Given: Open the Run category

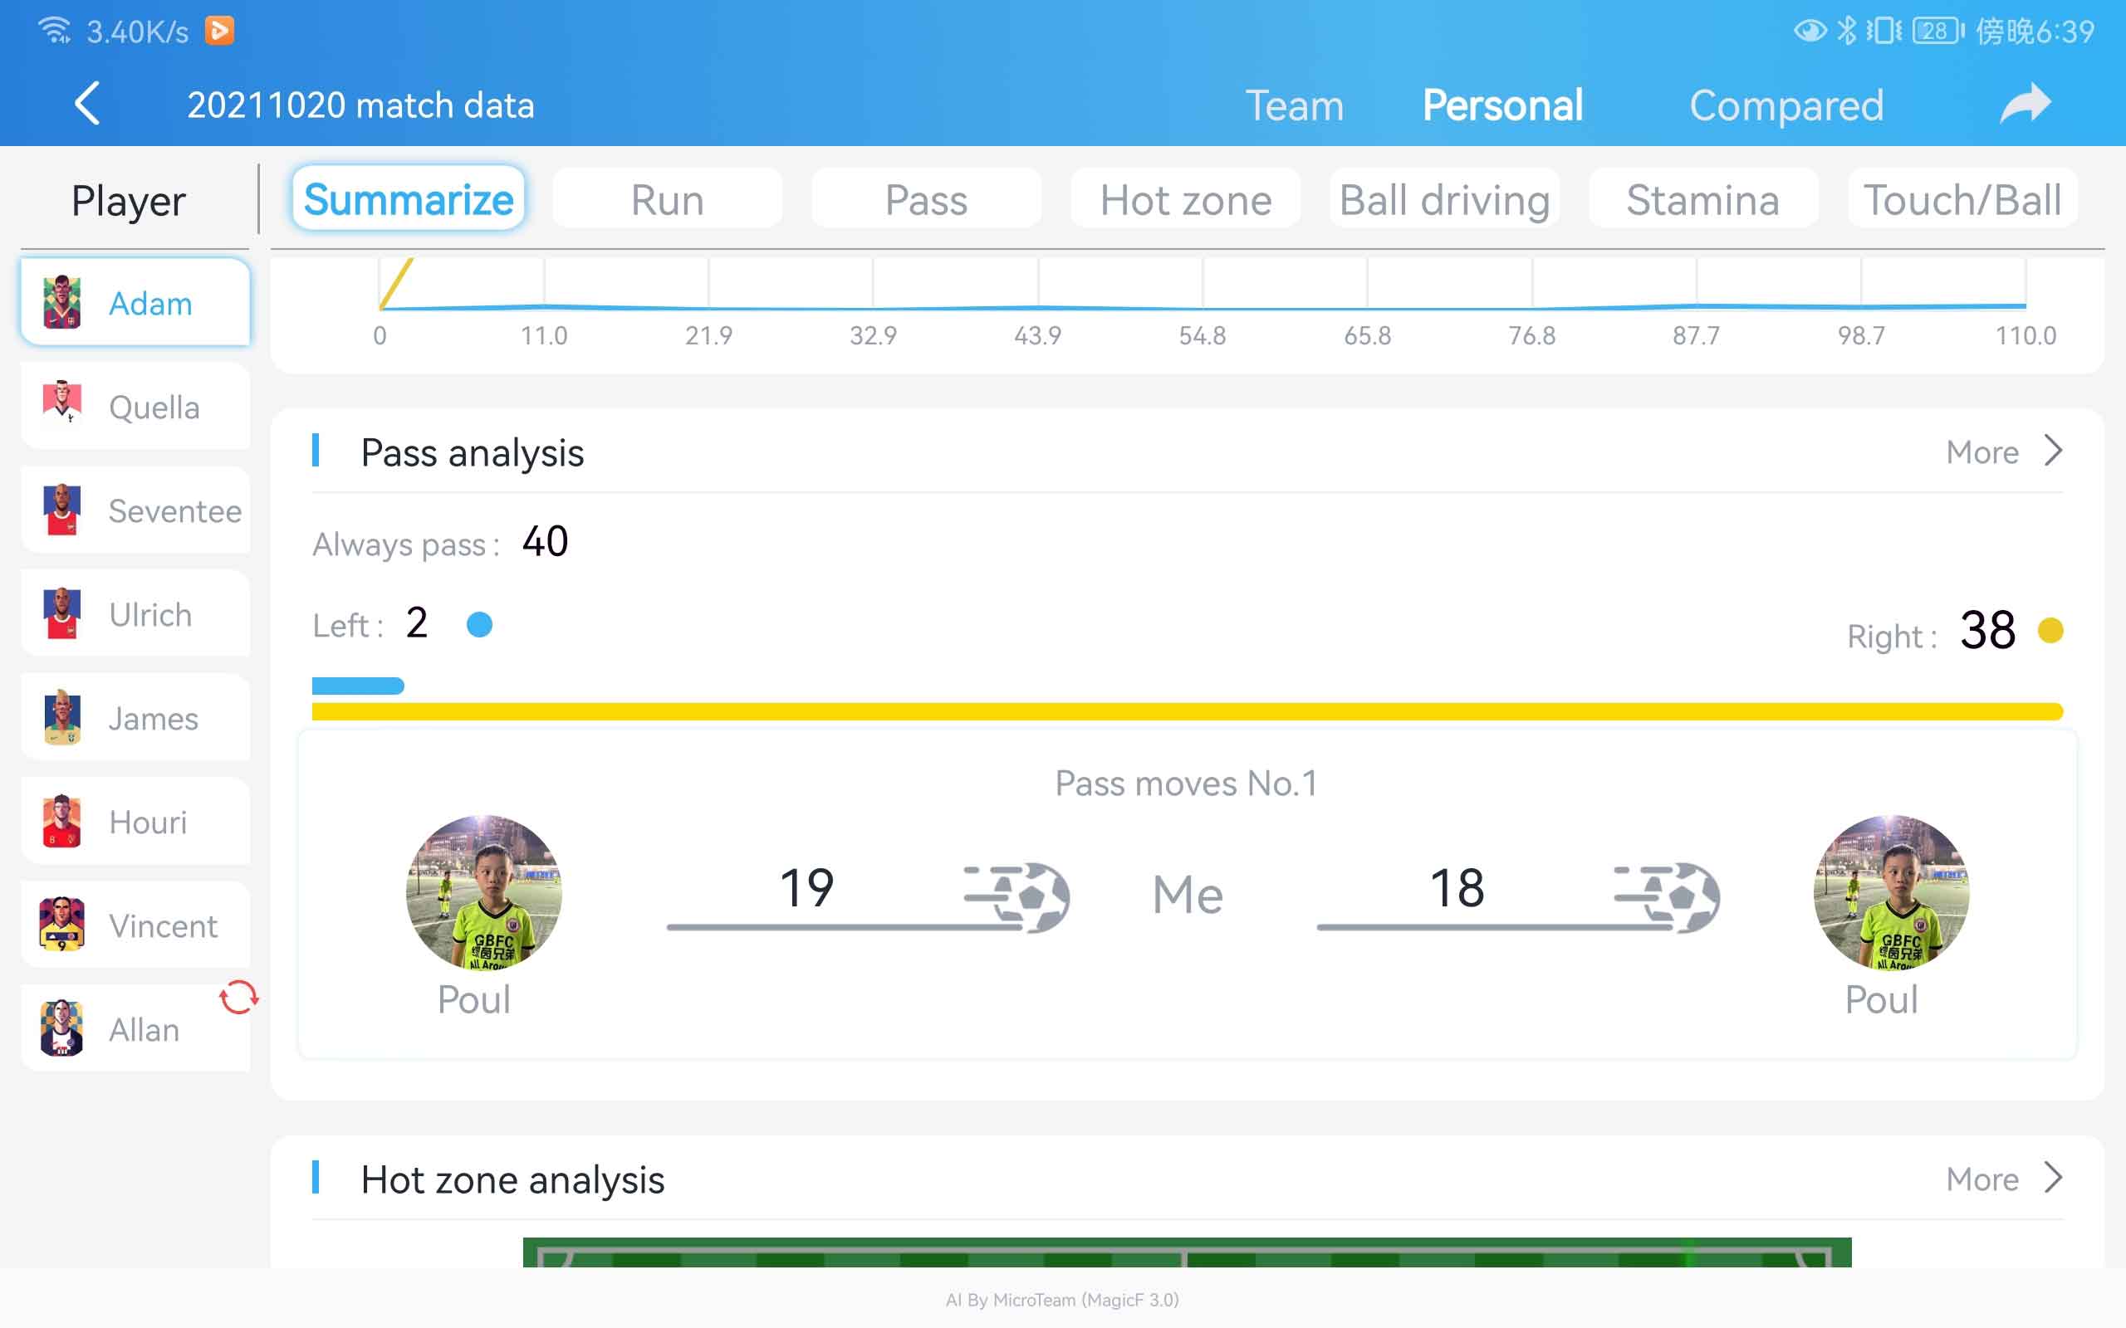Looking at the screenshot, I should 668,199.
